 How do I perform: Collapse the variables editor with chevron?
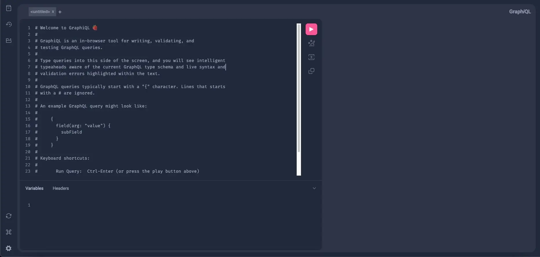[x=314, y=188]
